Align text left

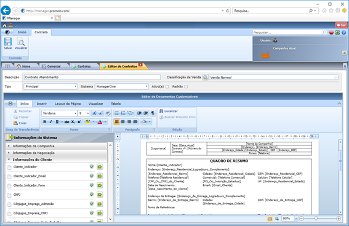tap(116, 122)
